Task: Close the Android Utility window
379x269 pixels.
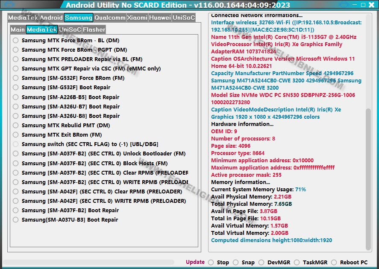Action: [371, 5]
